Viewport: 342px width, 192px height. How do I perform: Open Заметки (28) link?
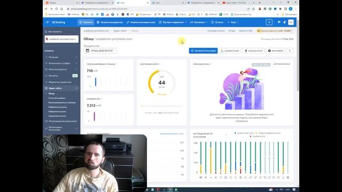[246, 31]
